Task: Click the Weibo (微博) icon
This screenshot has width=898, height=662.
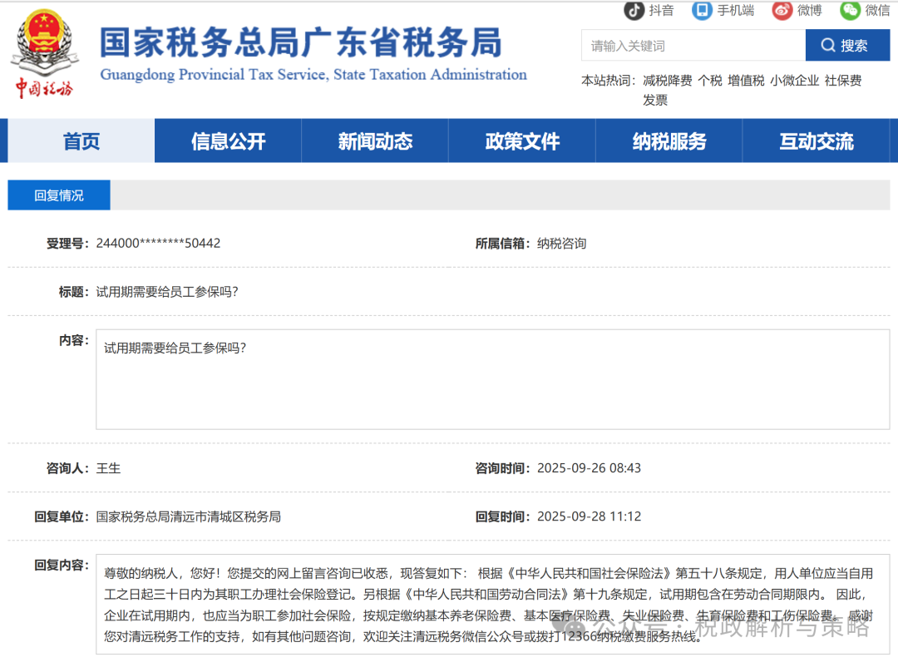Action: tap(782, 10)
